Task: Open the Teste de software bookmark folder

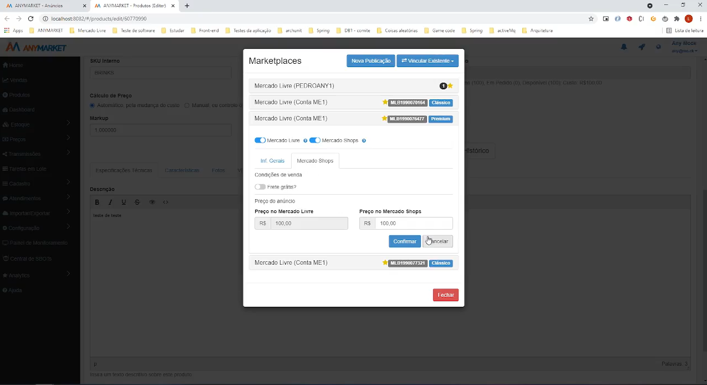Action: coord(134,31)
